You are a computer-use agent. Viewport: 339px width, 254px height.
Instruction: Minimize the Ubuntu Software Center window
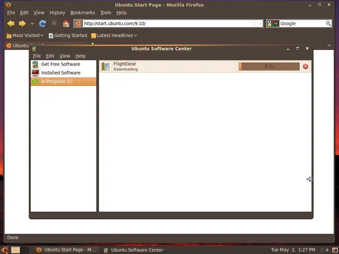288,49
